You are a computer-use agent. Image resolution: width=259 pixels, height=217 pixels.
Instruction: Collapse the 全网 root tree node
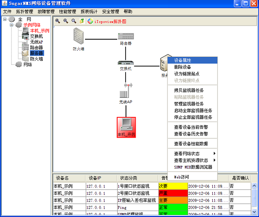click(5, 19)
